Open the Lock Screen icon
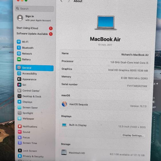 click(20, 151)
